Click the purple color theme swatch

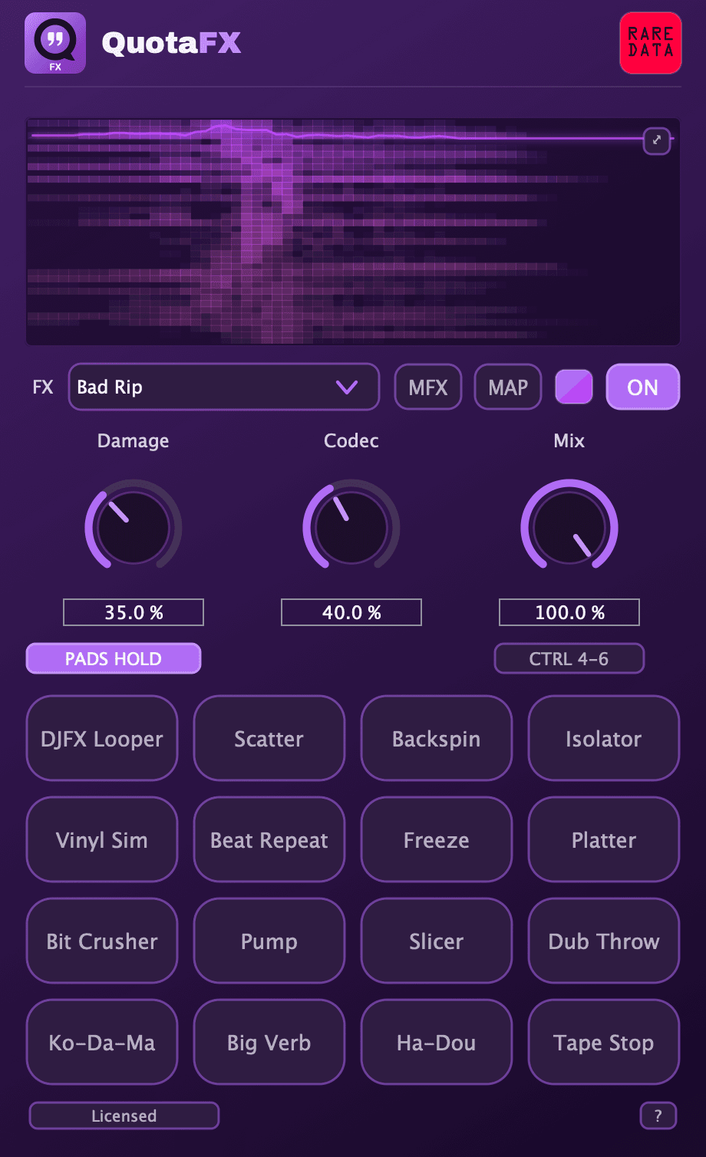tap(574, 387)
